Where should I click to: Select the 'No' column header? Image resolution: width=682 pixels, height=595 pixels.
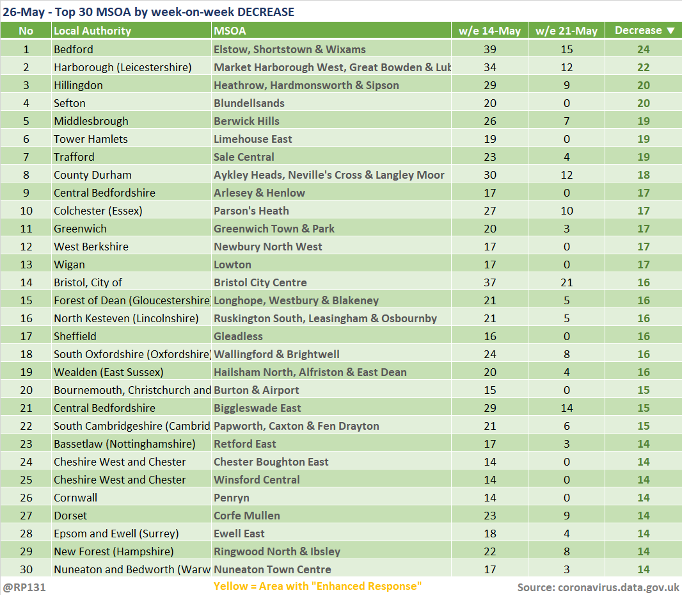point(26,31)
